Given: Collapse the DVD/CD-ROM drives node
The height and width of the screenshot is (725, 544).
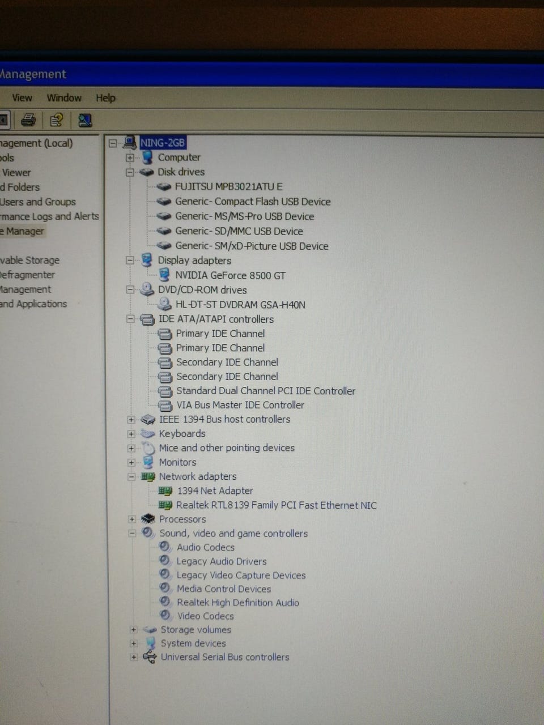Looking at the screenshot, I should [x=130, y=289].
